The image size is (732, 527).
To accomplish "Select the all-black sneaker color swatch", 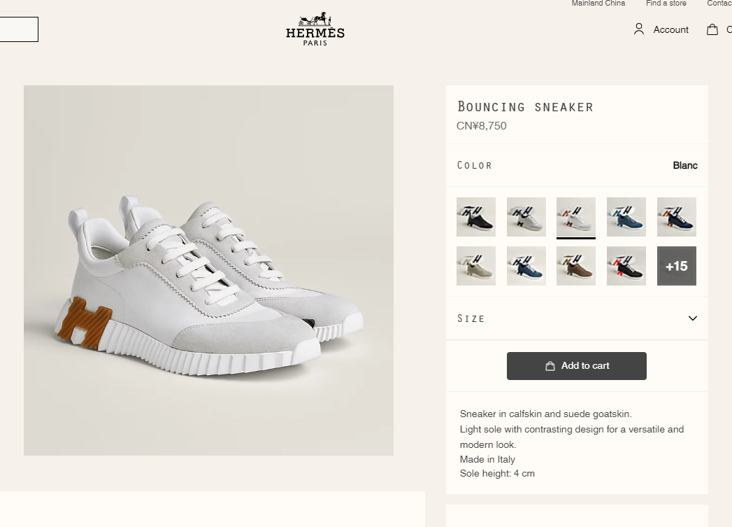I will [x=476, y=217].
